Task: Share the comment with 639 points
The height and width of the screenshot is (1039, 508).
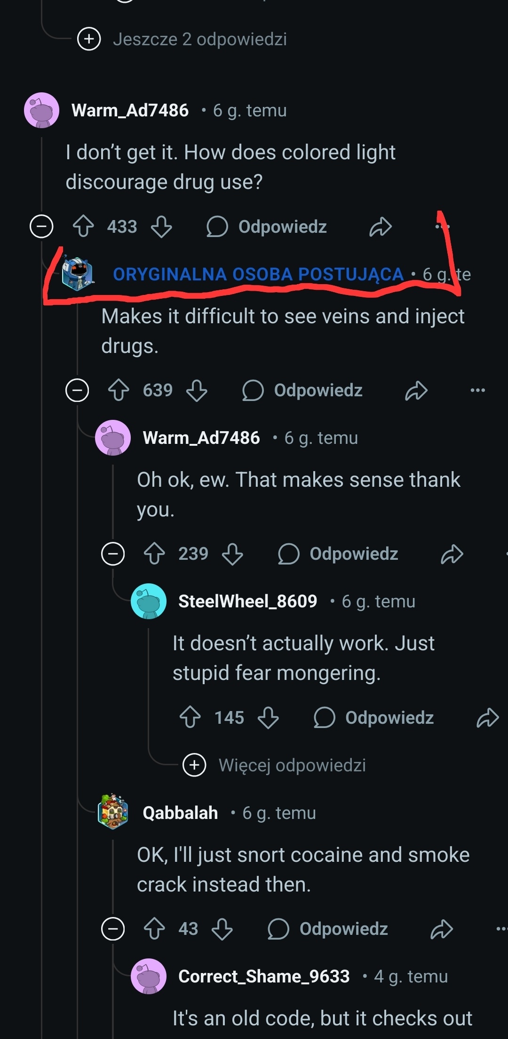Action: click(416, 391)
